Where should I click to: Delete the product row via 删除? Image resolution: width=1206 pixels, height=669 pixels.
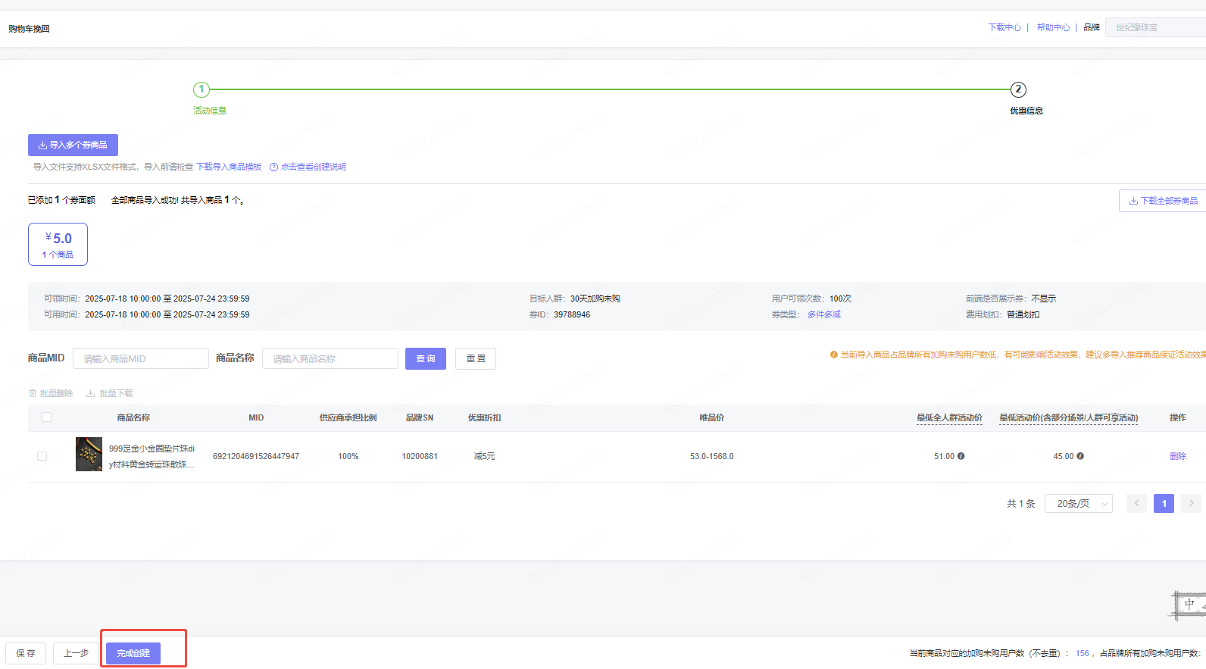coord(1177,456)
